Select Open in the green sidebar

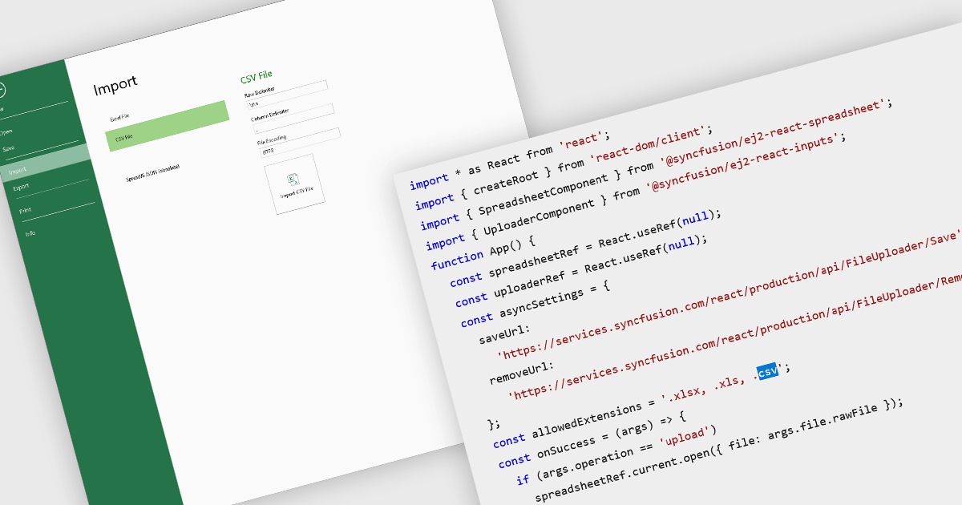tap(5, 131)
